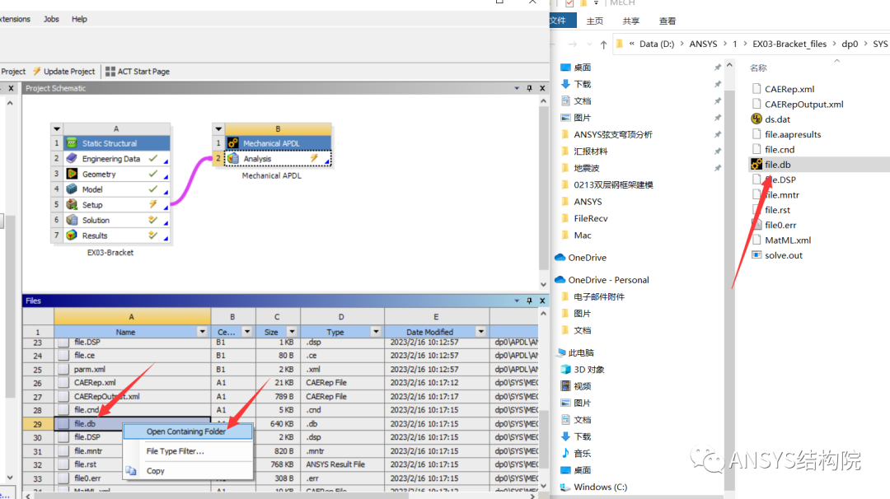
Task: Click the ds.dat file icon
Action: pyautogui.click(x=756, y=118)
